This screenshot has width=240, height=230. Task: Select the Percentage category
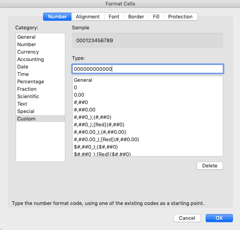[40, 81]
